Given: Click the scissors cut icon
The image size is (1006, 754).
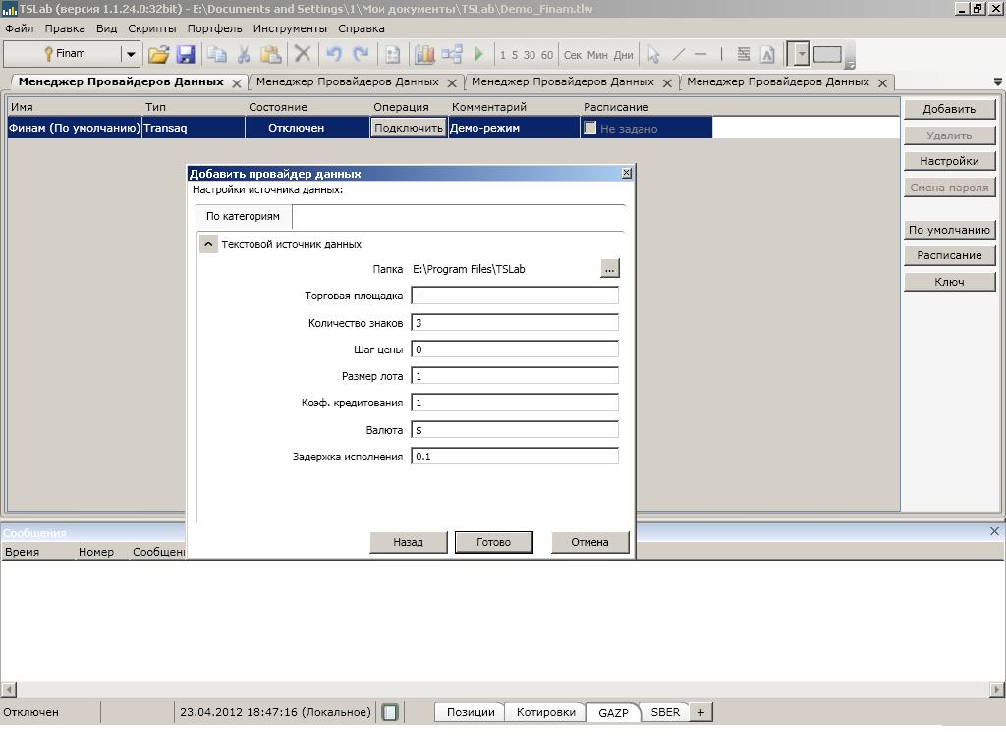Looking at the screenshot, I should (x=244, y=55).
